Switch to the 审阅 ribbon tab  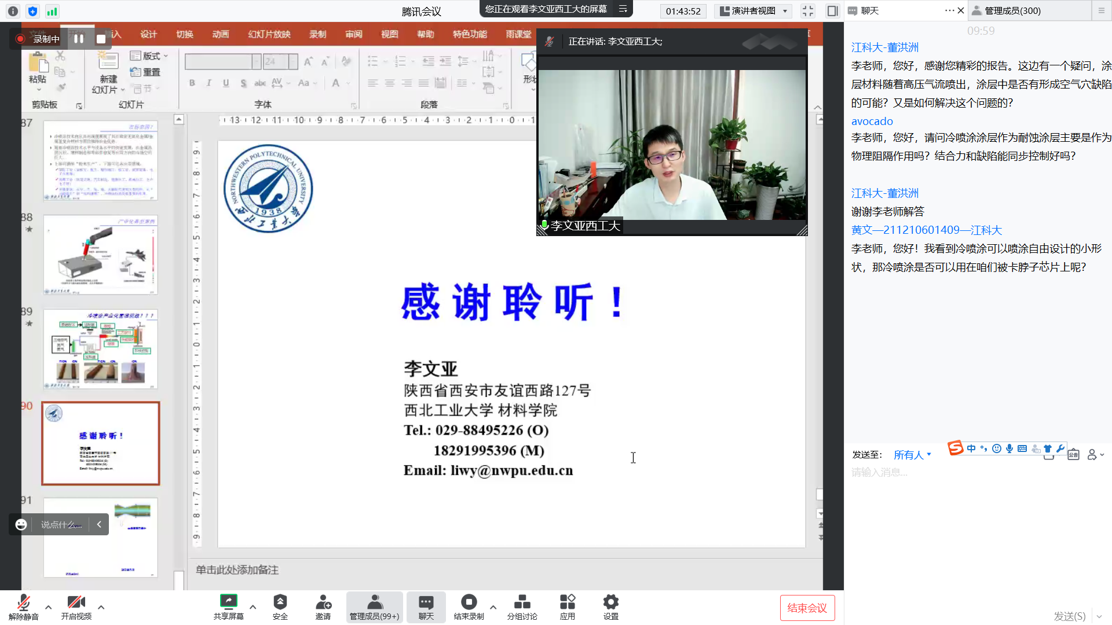coord(353,34)
